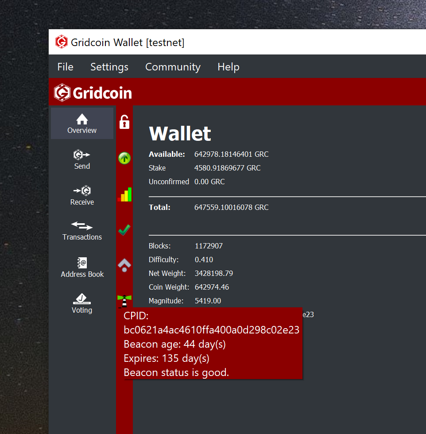Viewport: 426px width, 434px height.
Task: Open the Settings menu
Action: click(109, 67)
